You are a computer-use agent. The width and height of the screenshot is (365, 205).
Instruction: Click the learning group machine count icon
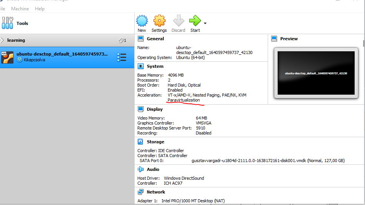(121, 40)
